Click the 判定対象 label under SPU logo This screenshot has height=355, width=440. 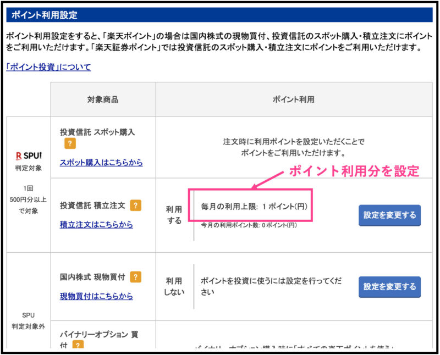click(x=29, y=168)
